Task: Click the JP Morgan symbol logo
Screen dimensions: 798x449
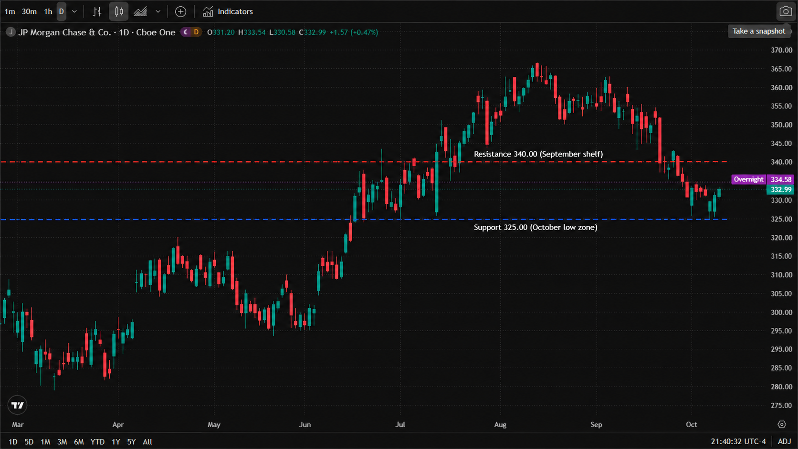Action: (x=10, y=32)
